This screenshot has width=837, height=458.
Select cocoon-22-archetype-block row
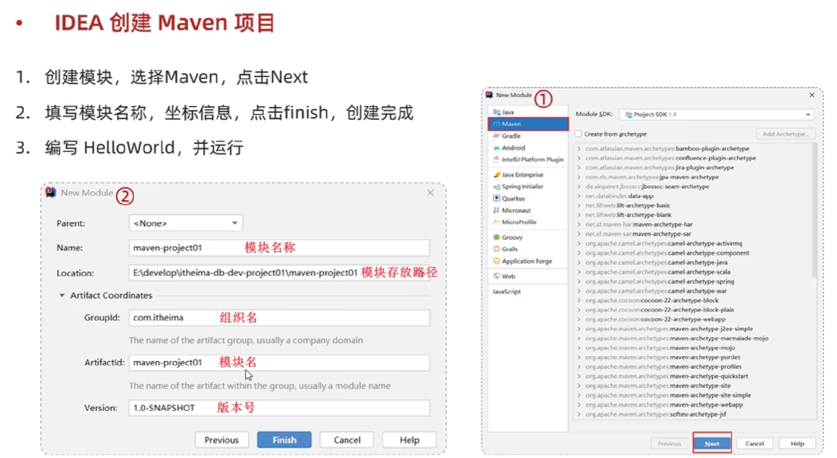pos(692,300)
